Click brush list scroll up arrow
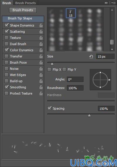This screenshot has width=117, height=167. (x=112, y=10)
